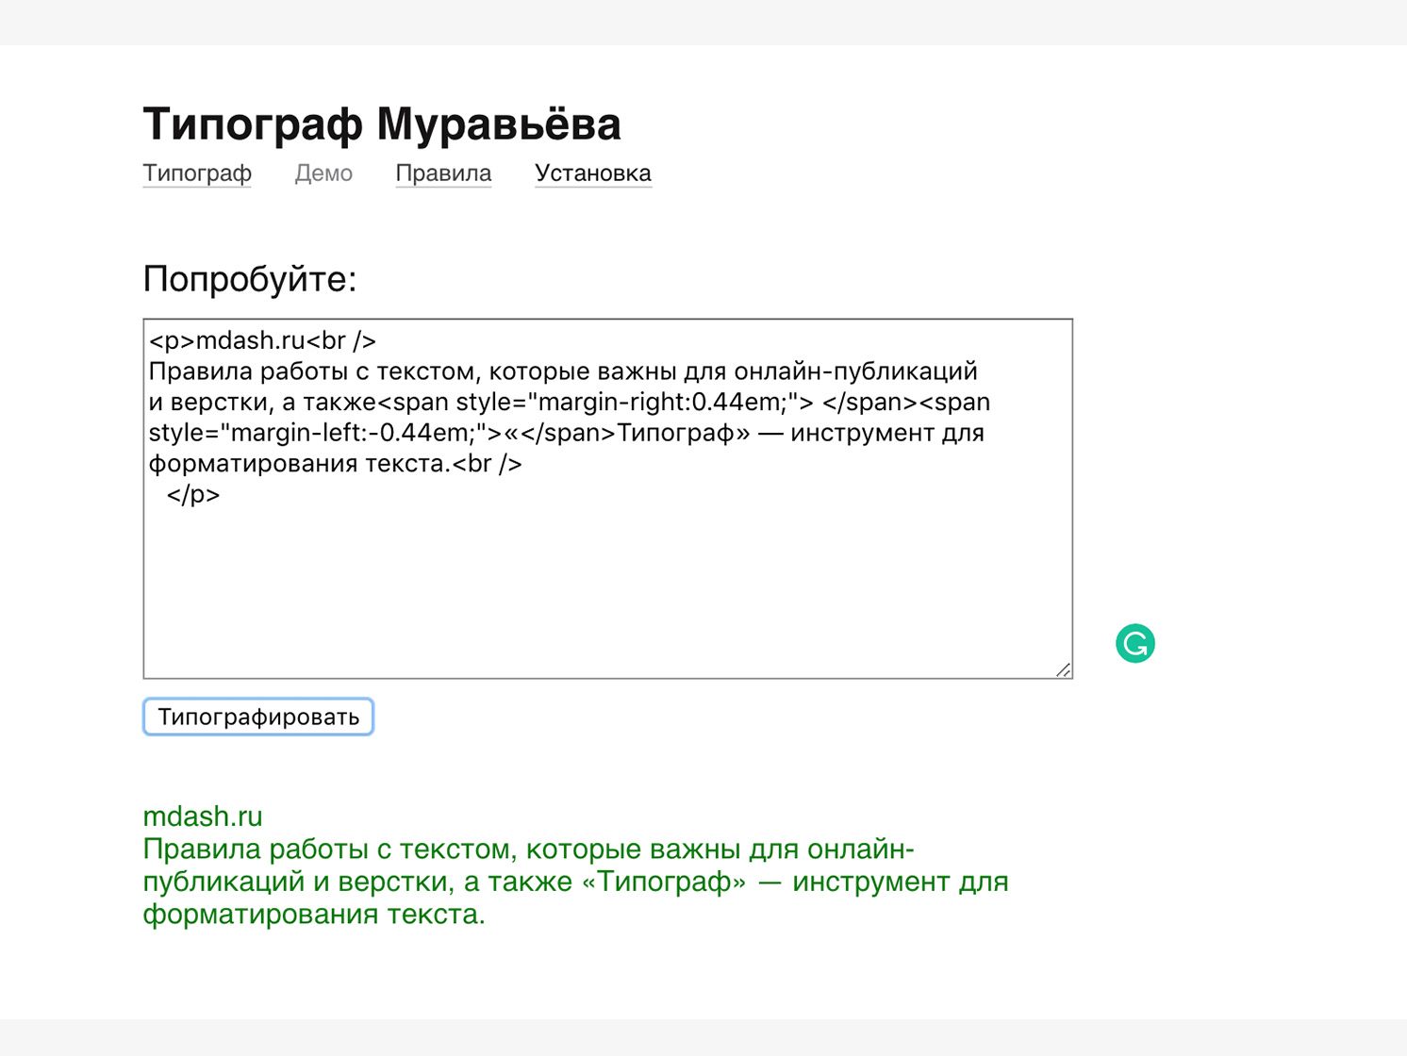
Task: Click the Типограф Муравьёва page heading
Action: [382, 124]
